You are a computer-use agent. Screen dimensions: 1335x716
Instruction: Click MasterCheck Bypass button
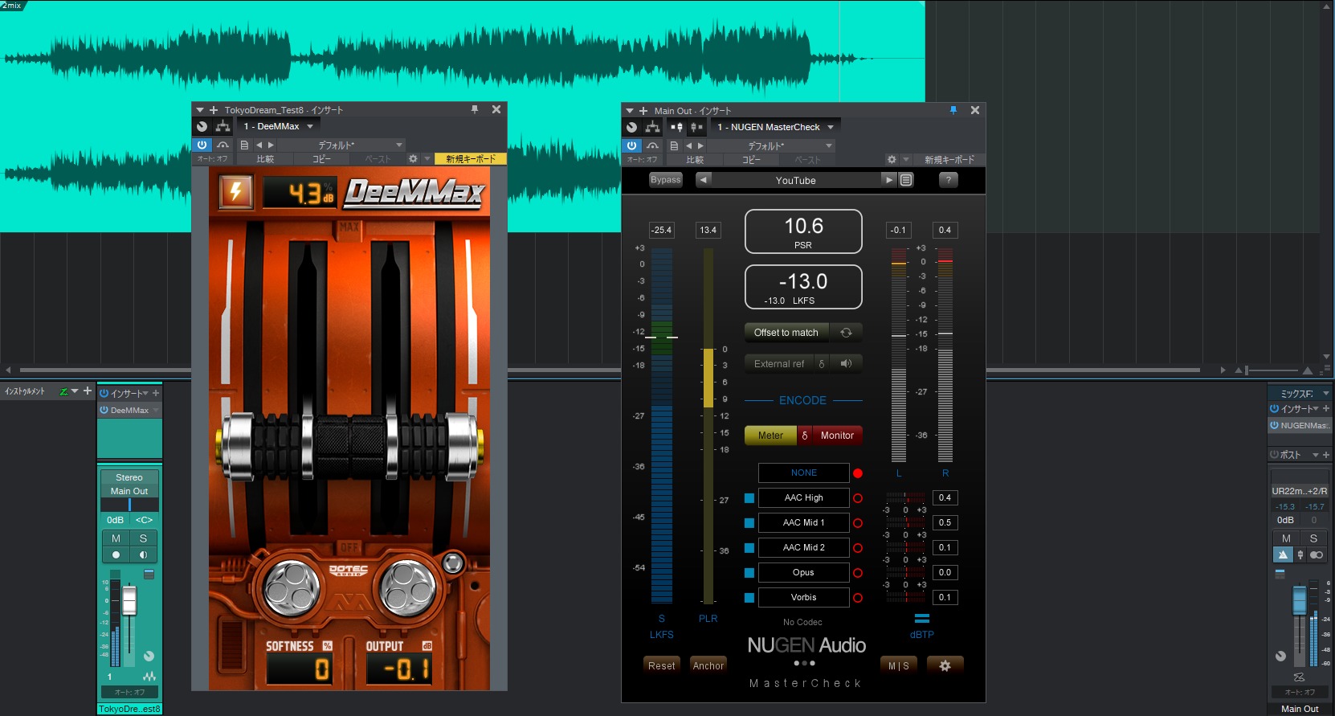[665, 180]
